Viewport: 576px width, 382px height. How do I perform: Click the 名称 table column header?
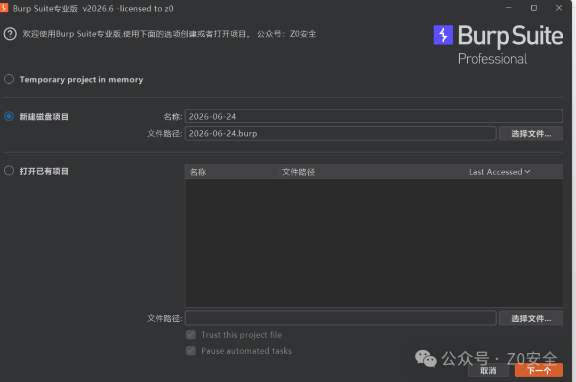pos(232,172)
